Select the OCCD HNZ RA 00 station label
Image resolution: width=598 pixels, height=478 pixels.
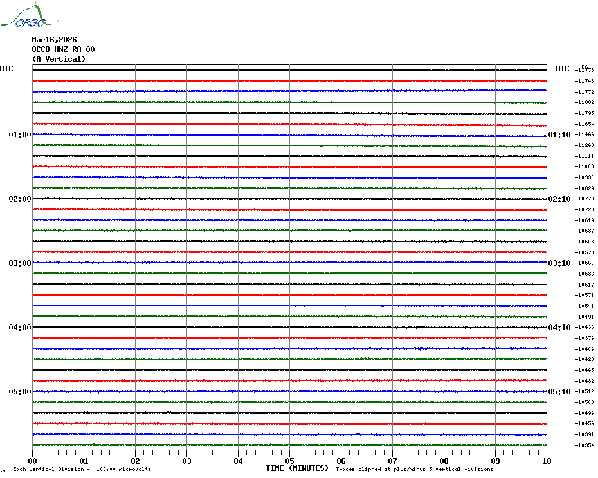click(63, 49)
